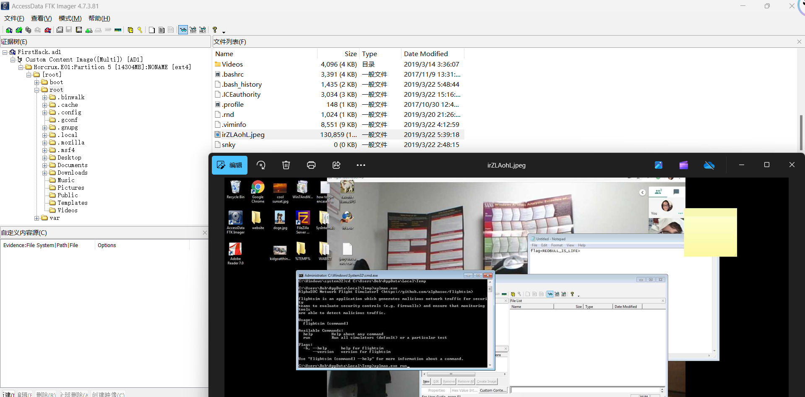Click the Obtain Protected Files safe icon
The image size is (805, 397).
coord(130,30)
